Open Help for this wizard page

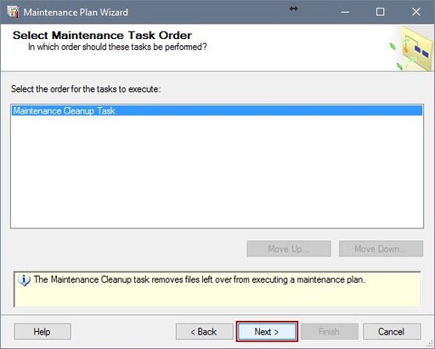[x=42, y=331]
